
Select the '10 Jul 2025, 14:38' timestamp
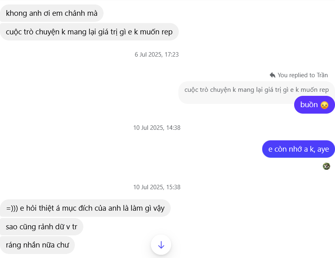coord(156,127)
